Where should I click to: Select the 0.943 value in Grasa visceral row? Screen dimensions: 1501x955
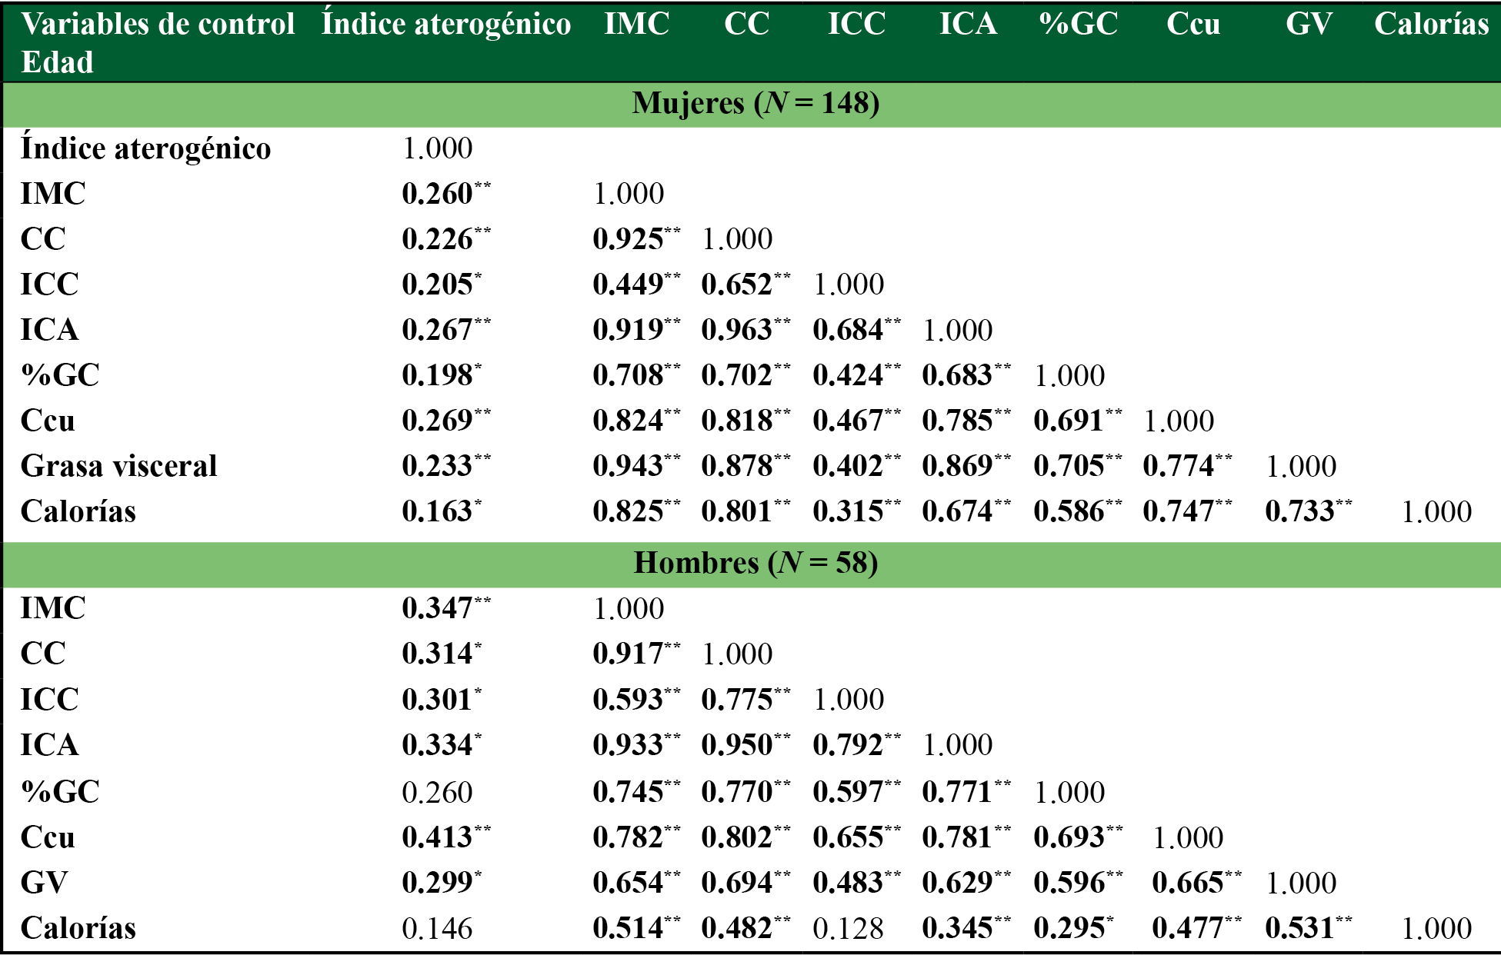pyautogui.click(x=629, y=466)
